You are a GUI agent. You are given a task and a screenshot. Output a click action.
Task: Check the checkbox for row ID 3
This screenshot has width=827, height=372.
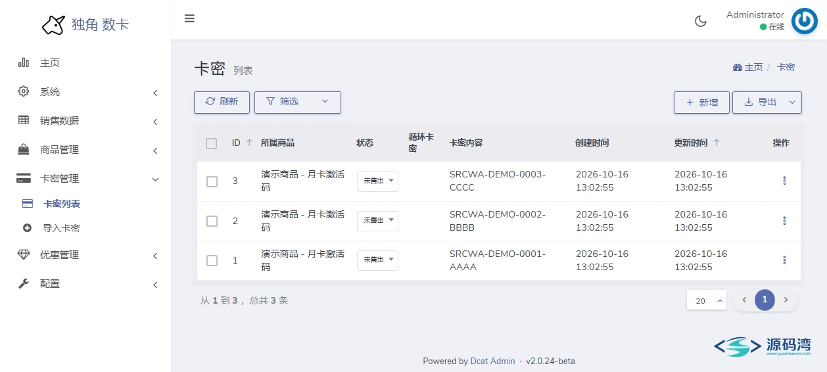[x=212, y=181]
